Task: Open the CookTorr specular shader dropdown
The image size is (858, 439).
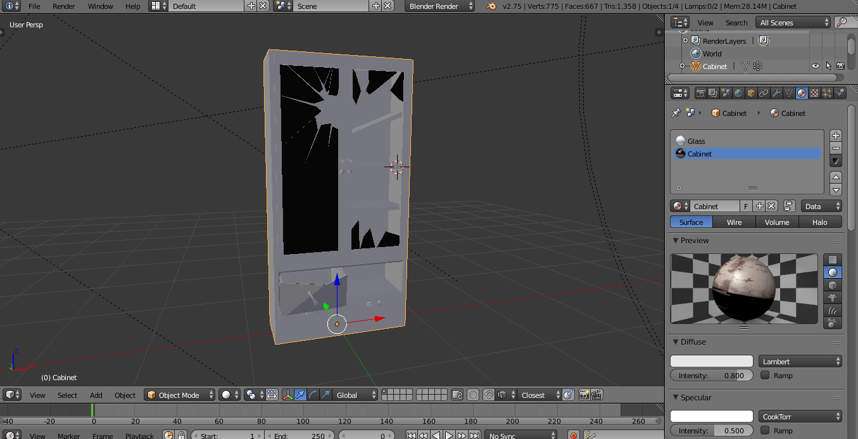Action: pyautogui.click(x=800, y=416)
